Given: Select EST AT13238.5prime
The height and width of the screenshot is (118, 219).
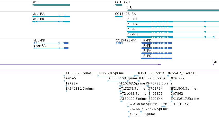Looking at the screenshot, I should (121, 91).
